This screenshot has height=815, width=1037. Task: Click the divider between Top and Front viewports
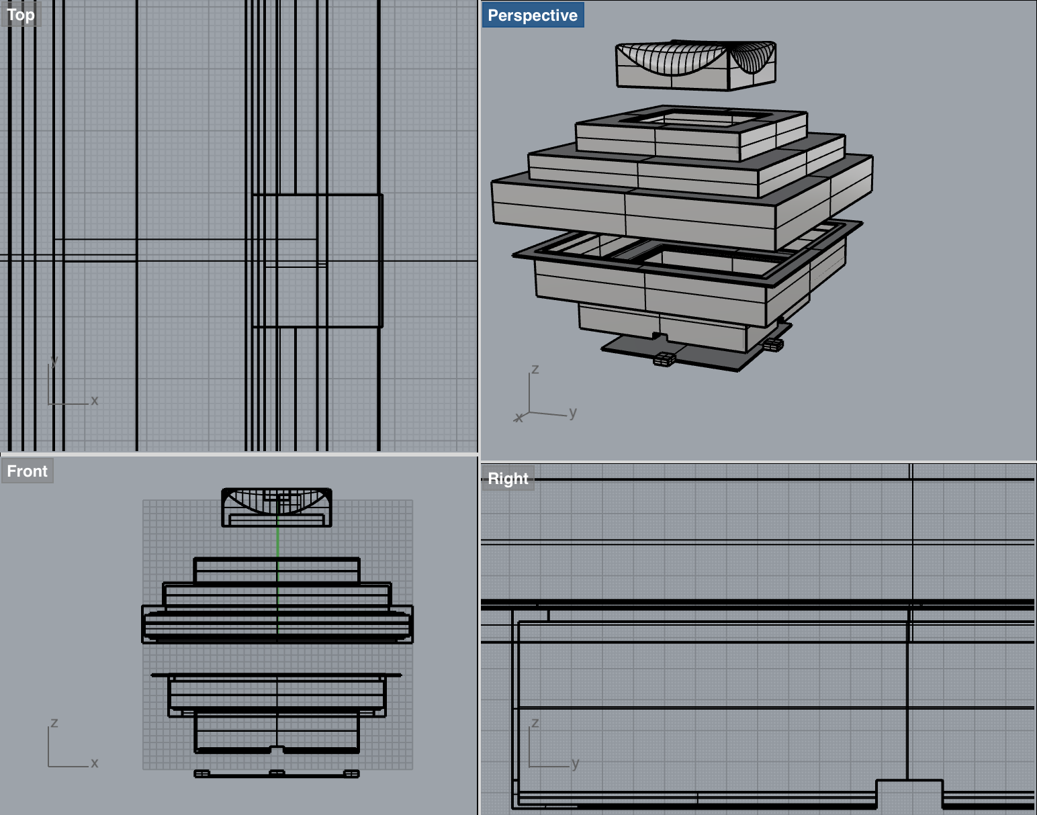tap(238, 454)
